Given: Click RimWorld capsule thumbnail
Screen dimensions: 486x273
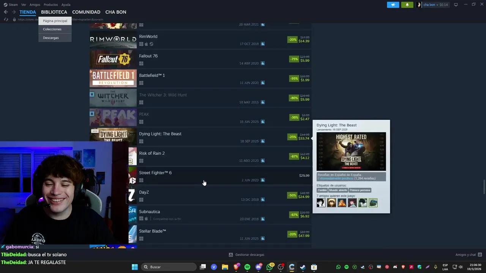Looking at the screenshot, I should (113, 39).
